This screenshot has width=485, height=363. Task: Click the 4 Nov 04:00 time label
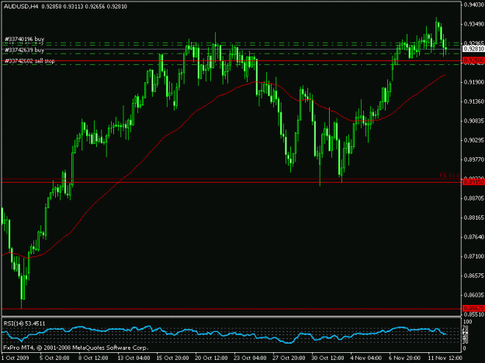click(366, 358)
